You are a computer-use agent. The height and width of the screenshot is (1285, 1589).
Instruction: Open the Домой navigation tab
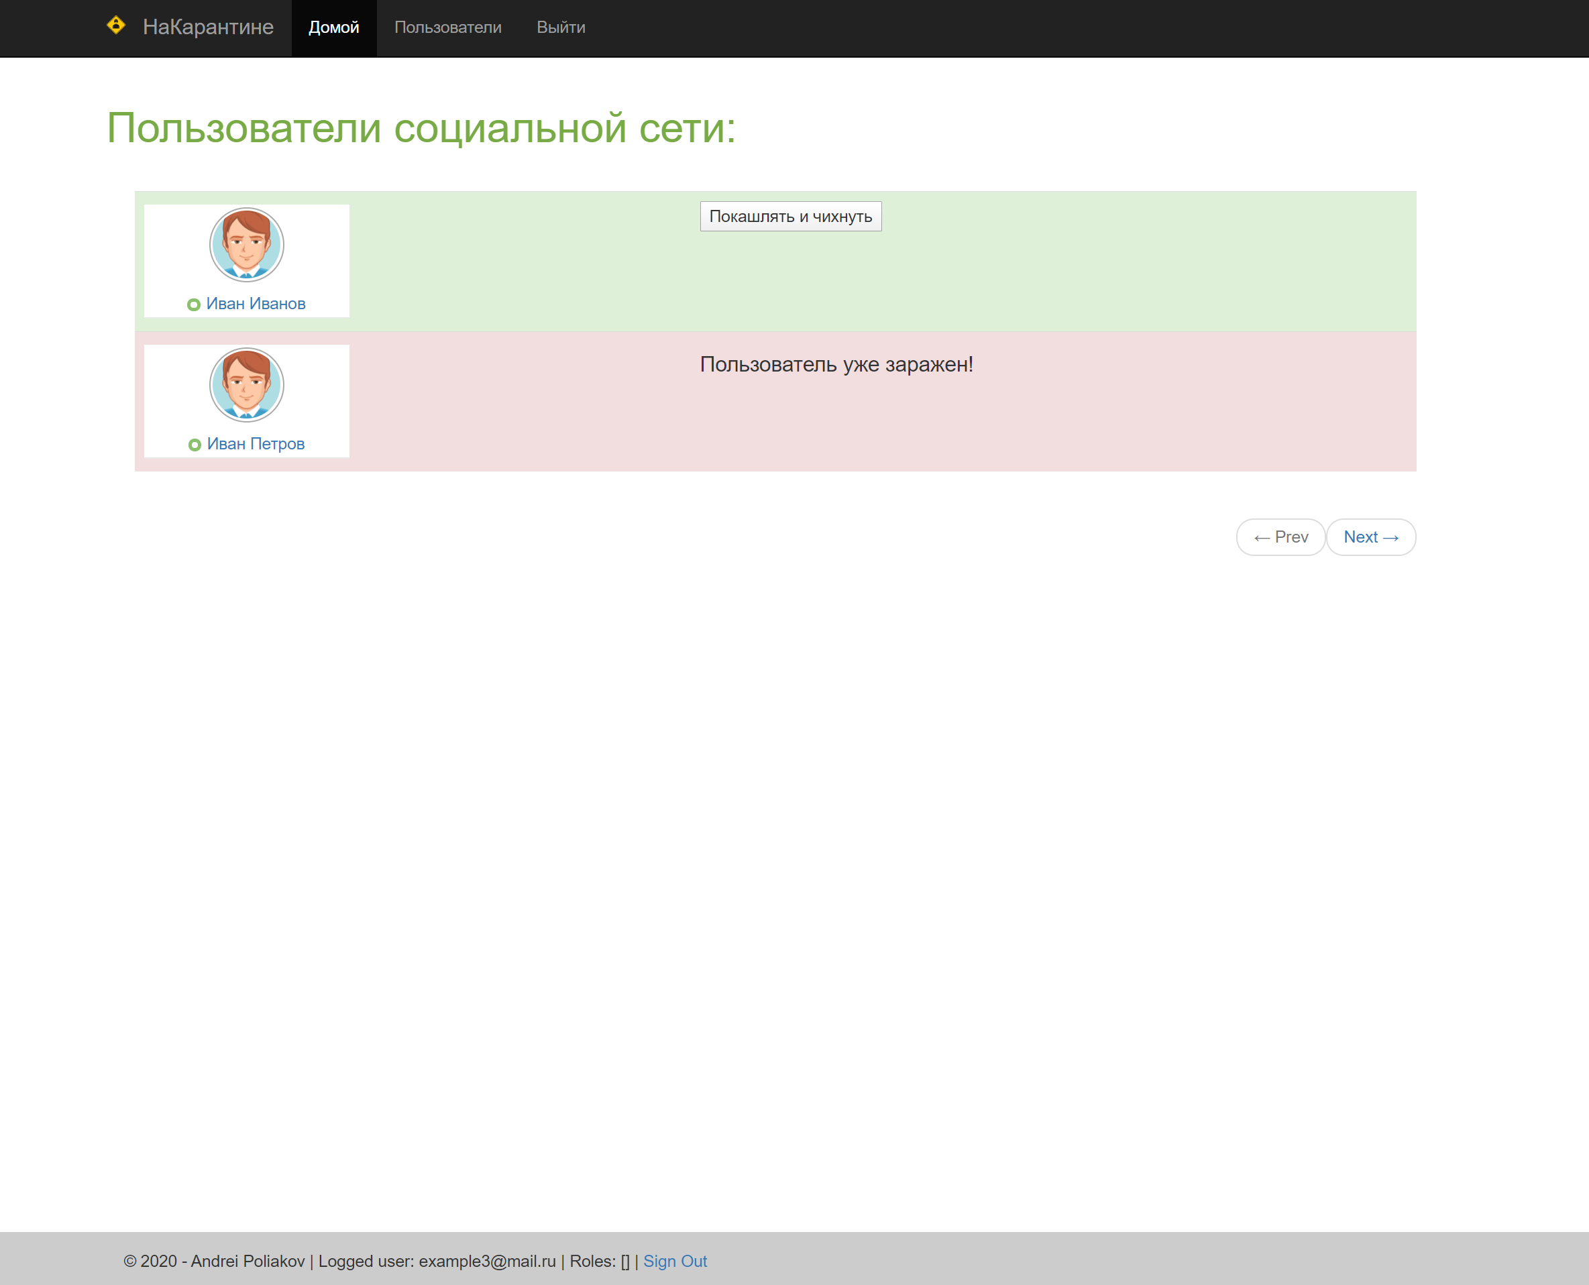point(334,27)
